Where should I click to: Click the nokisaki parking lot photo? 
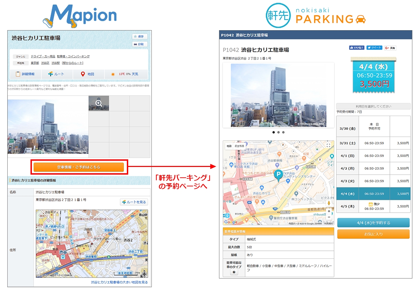point(279,95)
